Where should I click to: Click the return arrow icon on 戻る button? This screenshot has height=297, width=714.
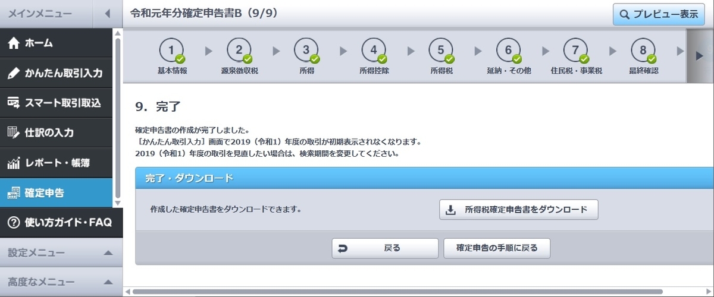(x=343, y=248)
